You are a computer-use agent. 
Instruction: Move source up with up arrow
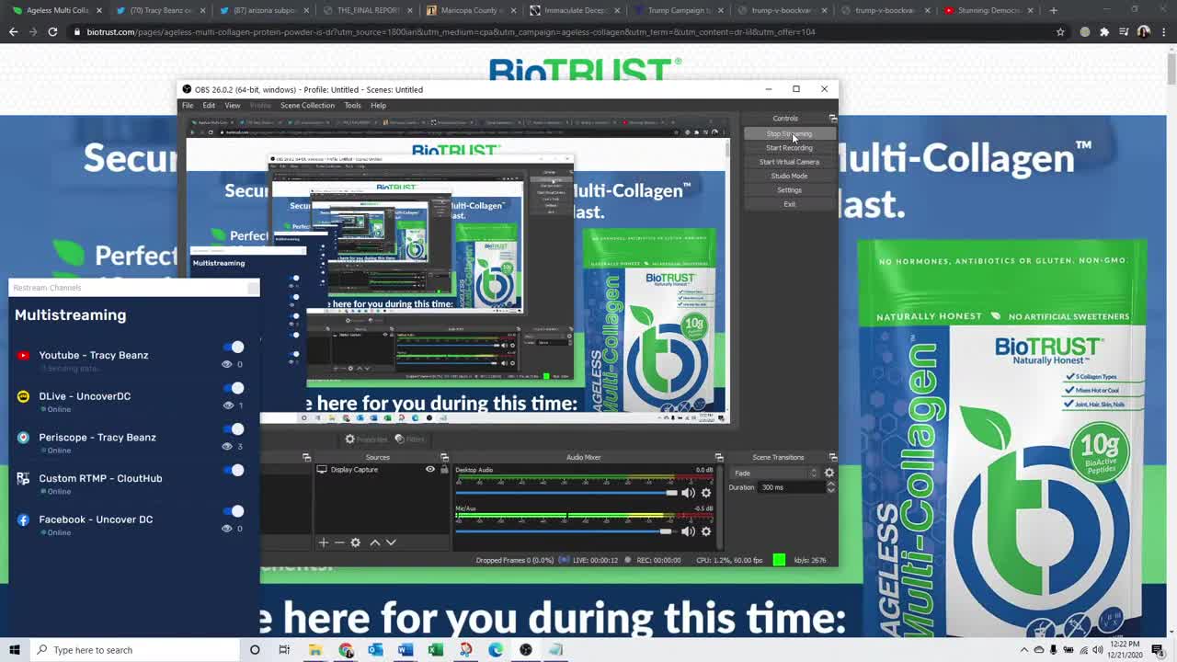point(374,542)
